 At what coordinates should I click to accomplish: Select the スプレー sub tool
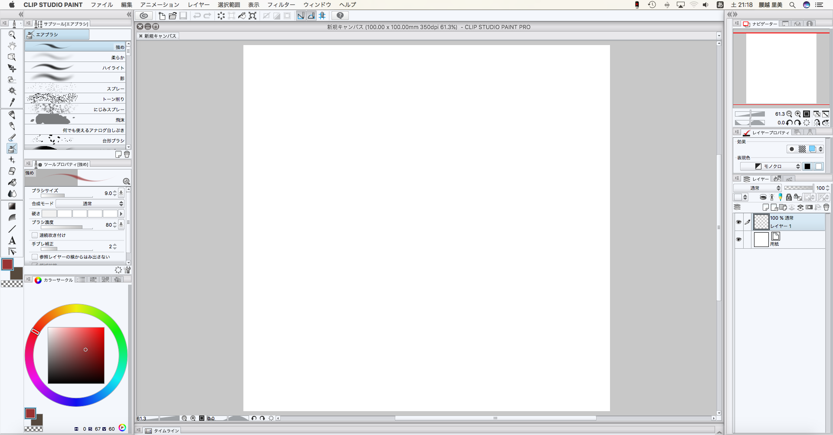[x=75, y=88]
